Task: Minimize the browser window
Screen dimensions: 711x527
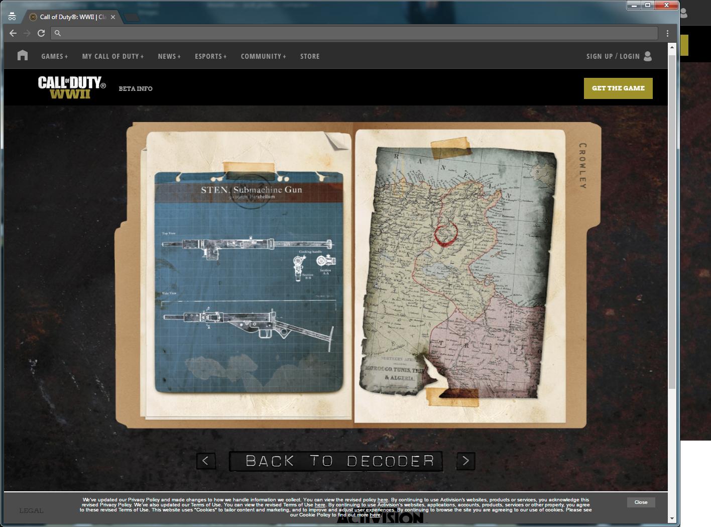Action: point(634,5)
